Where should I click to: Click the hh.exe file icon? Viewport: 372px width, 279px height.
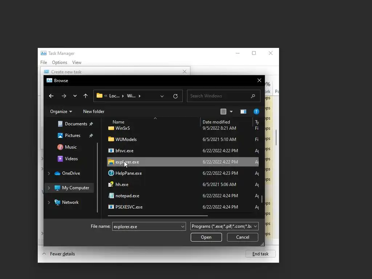pos(111,184)
